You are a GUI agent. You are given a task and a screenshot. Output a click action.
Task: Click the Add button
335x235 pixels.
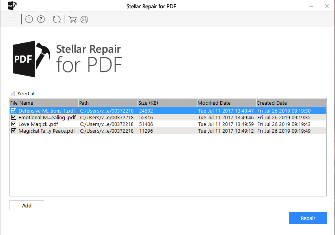pyautogui.click(x=27, y=205)
